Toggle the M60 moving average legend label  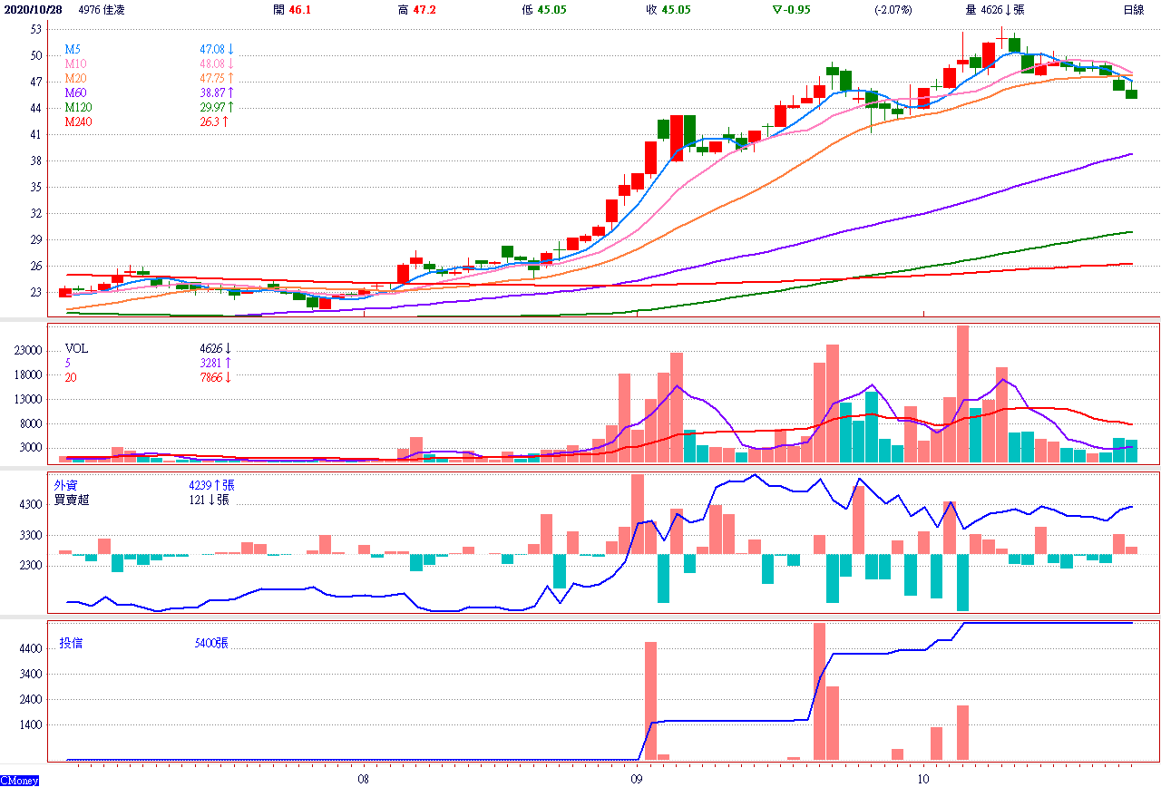(x=75, y=93)
